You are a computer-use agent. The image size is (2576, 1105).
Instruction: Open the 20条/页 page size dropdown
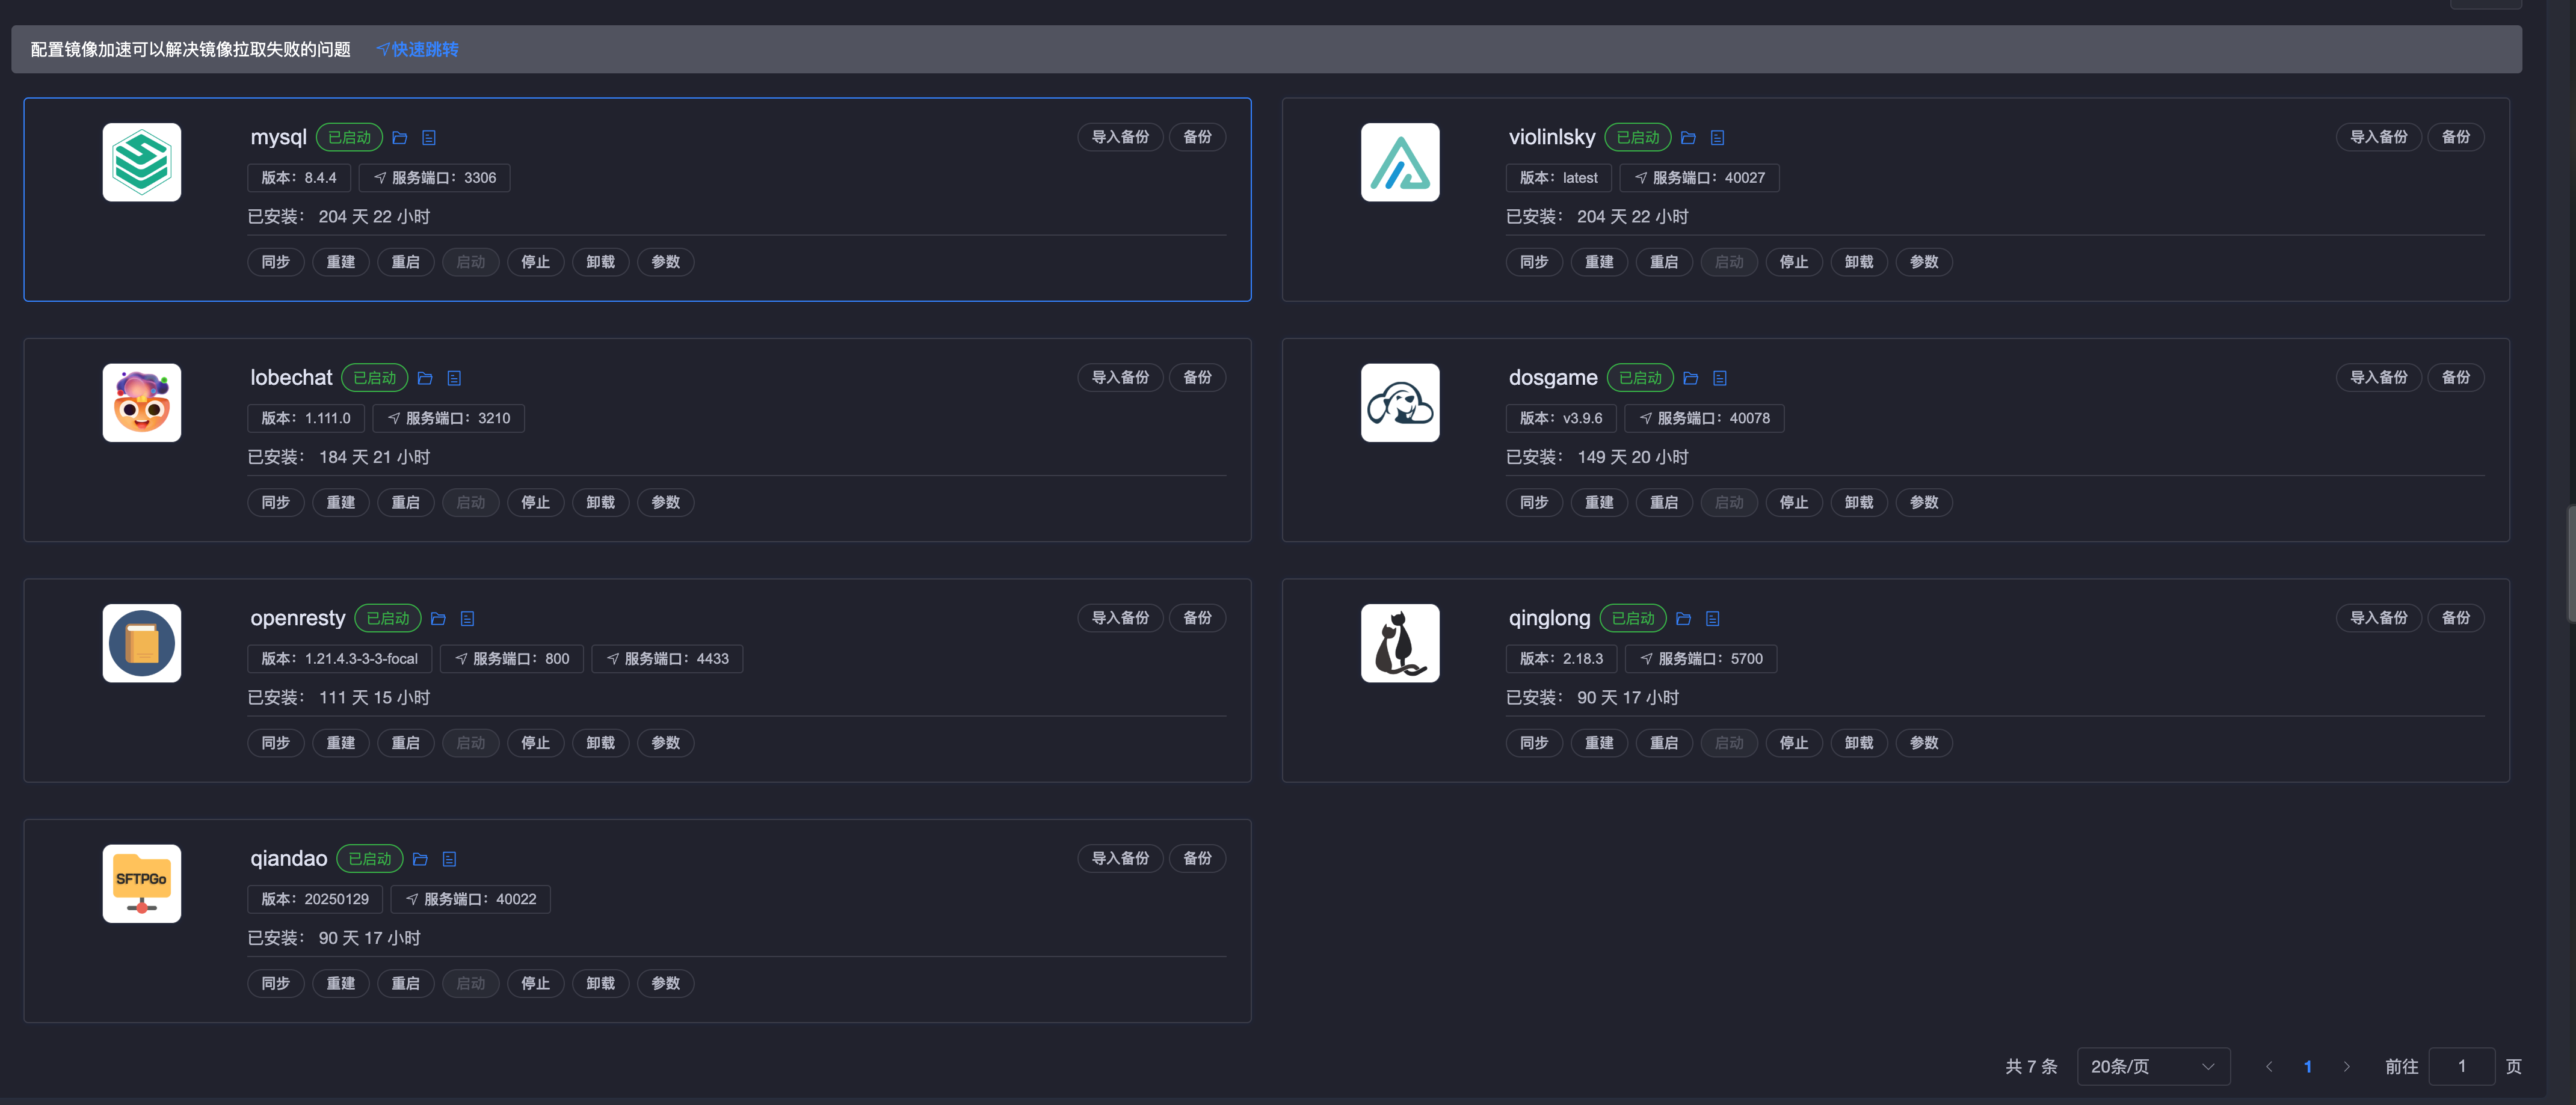(x=2153, y=1067)
